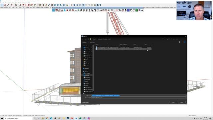
Task: Choose the red Rotate tool
Action: point(29,5)
